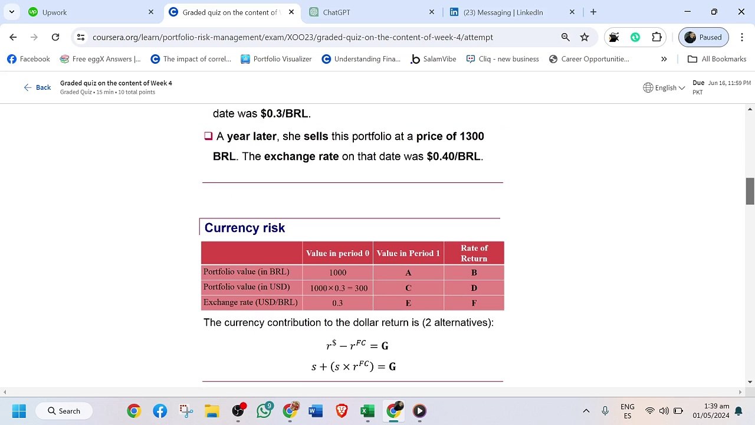
Task: Go Back from the graded quiz
Action: click(x=37, y=87)
